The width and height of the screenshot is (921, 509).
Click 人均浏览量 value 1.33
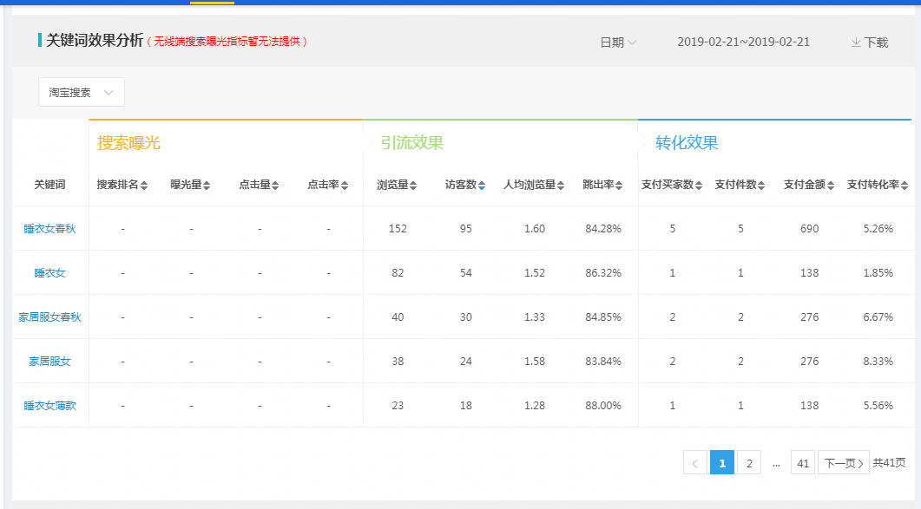pyautogui.click(x=535, y=317)
